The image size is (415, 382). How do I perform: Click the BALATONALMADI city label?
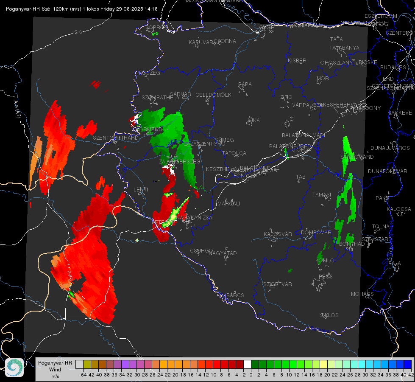tap(304, 135)
